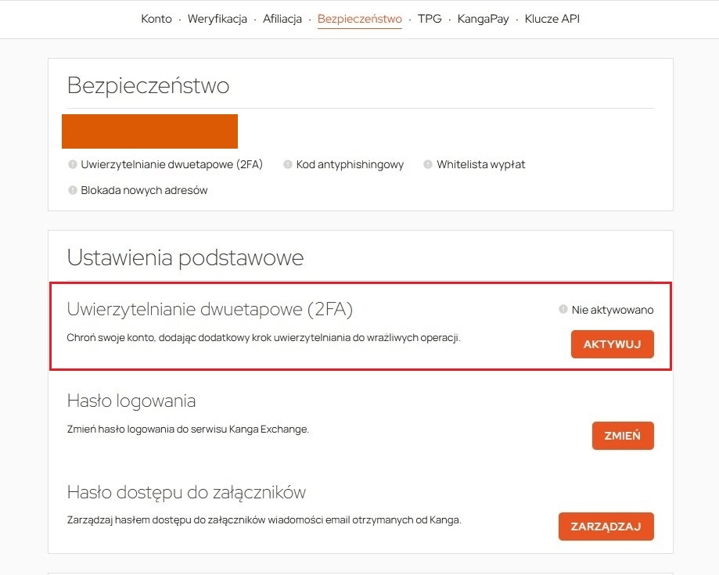This screenshot has width=719, height=575.
Task: Click the status icon next to Nie aktywowano
Action: [x=563, y=310]
